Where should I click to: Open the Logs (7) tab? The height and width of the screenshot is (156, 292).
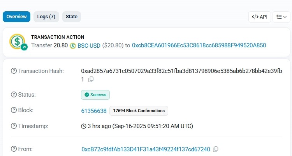pyautogui.click(x=46, y=17)
